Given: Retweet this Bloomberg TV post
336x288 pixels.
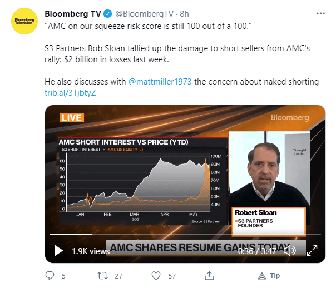Looking at the screenshot, I should click(x=102, y=276).
